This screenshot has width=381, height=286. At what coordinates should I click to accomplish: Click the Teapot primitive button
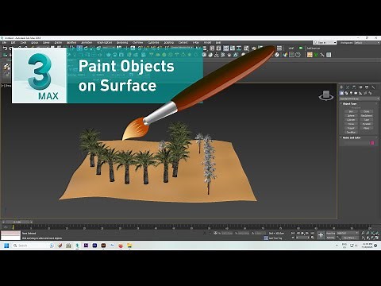click(x=351, y=128)
